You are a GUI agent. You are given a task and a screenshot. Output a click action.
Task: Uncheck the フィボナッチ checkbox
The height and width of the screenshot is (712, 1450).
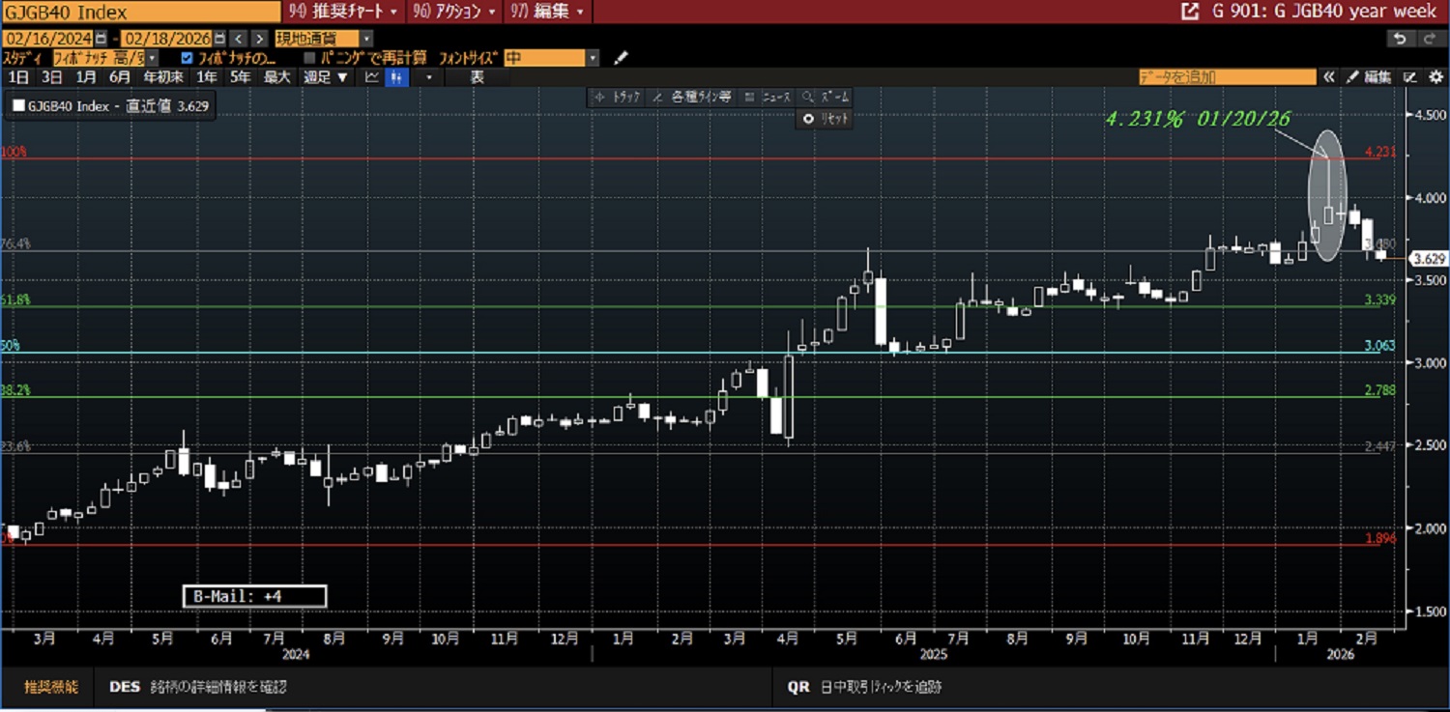click(188, 58)
